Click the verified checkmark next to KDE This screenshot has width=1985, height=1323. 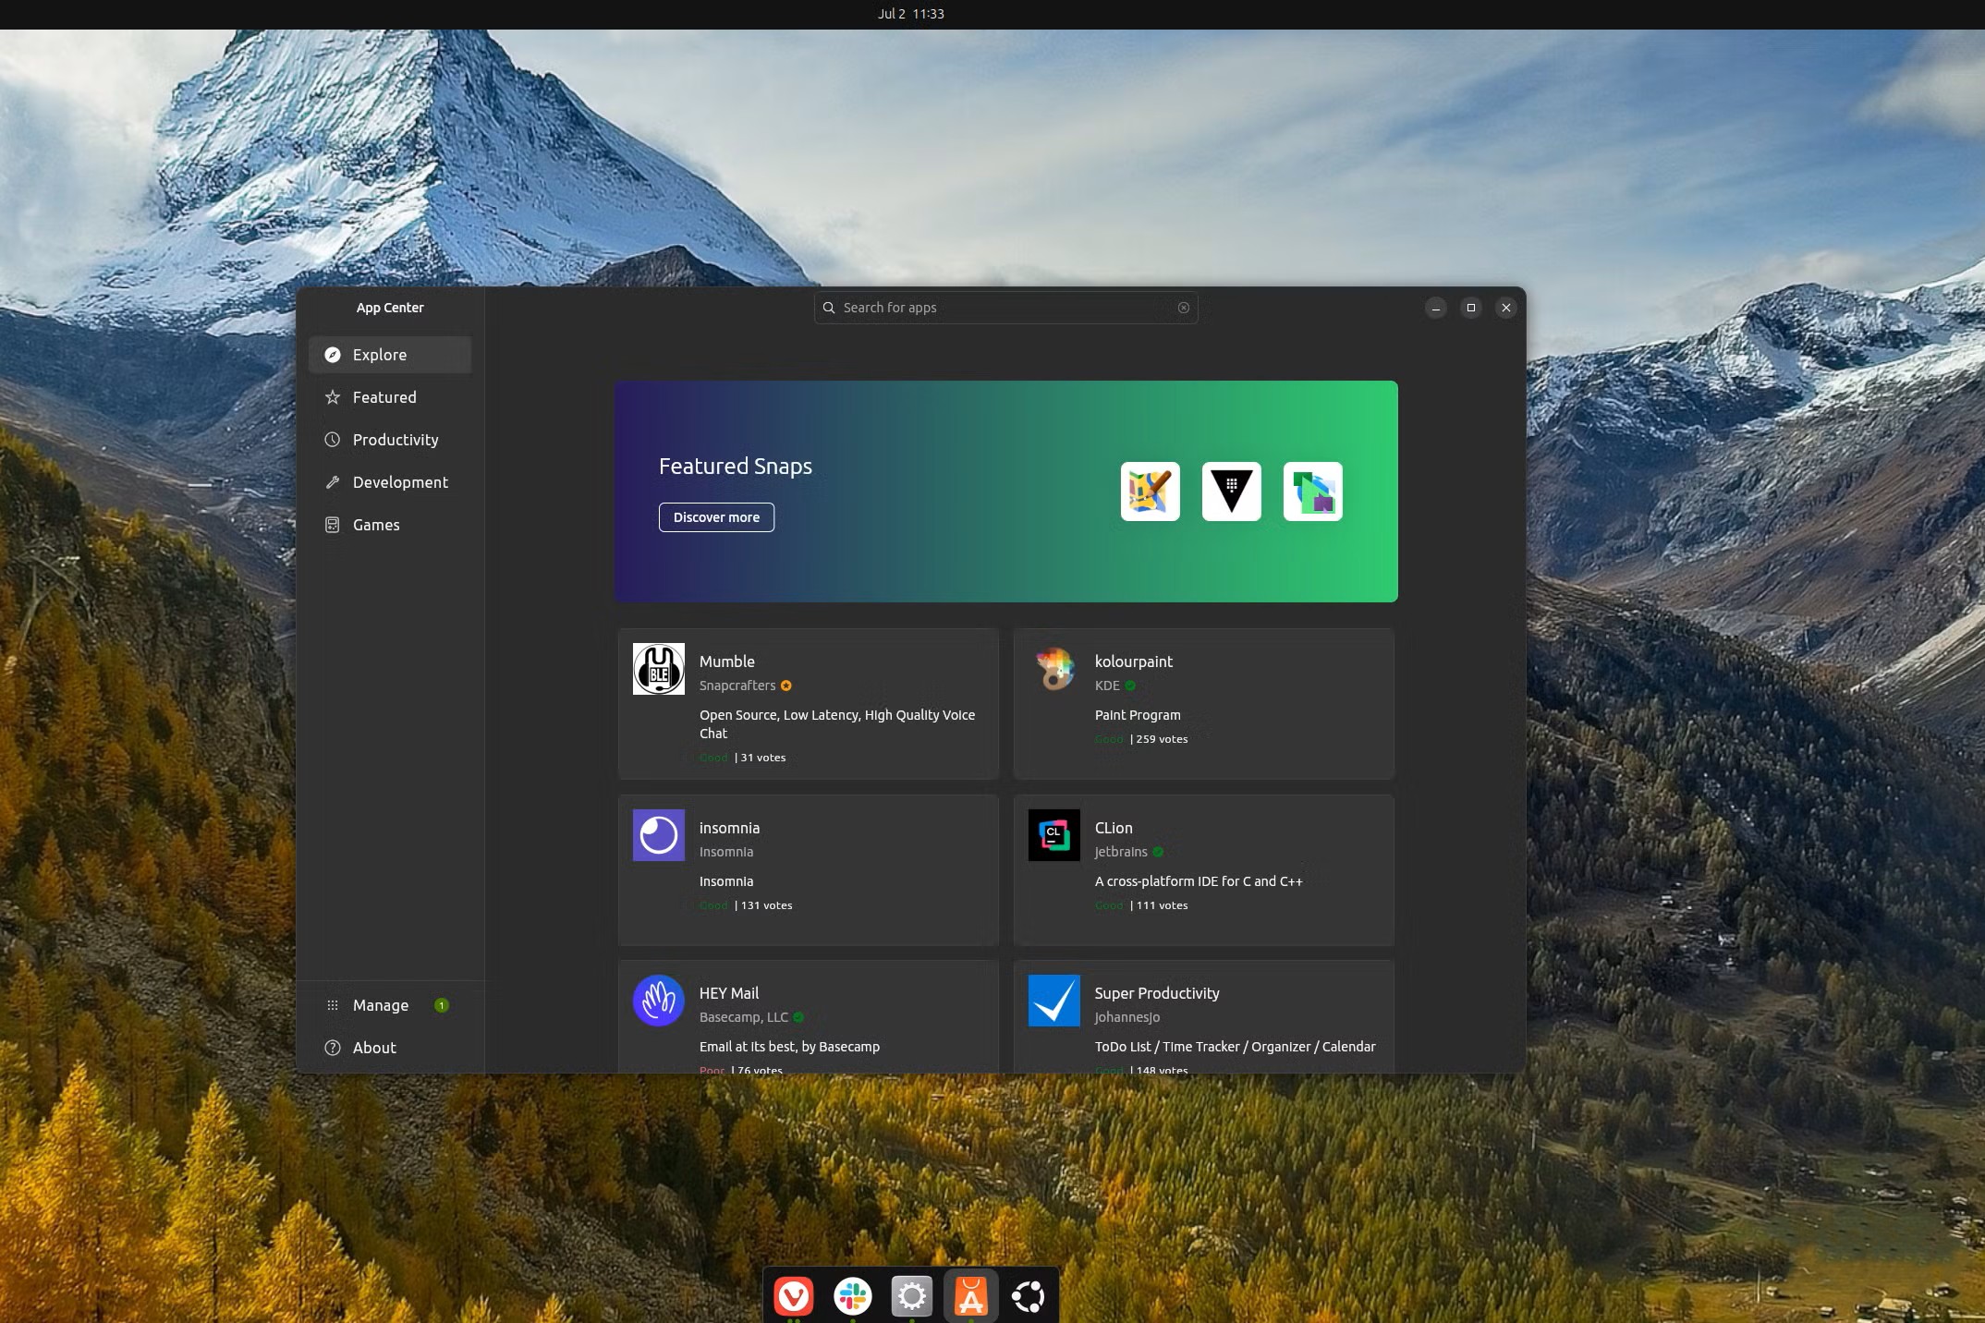coord(1129,686)
